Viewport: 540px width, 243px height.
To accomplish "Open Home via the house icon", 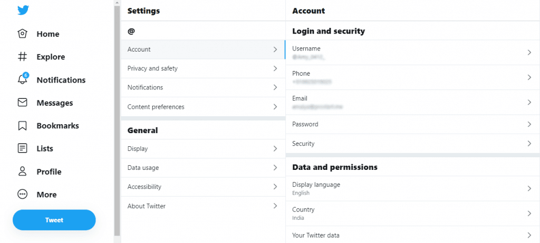I will click(22, 34).
